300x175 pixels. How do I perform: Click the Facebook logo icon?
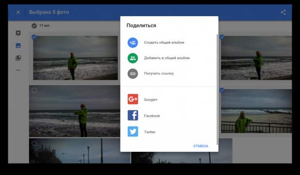[133, 115]
